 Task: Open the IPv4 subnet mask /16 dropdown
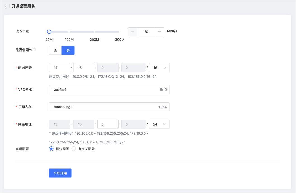pos(159,67)
